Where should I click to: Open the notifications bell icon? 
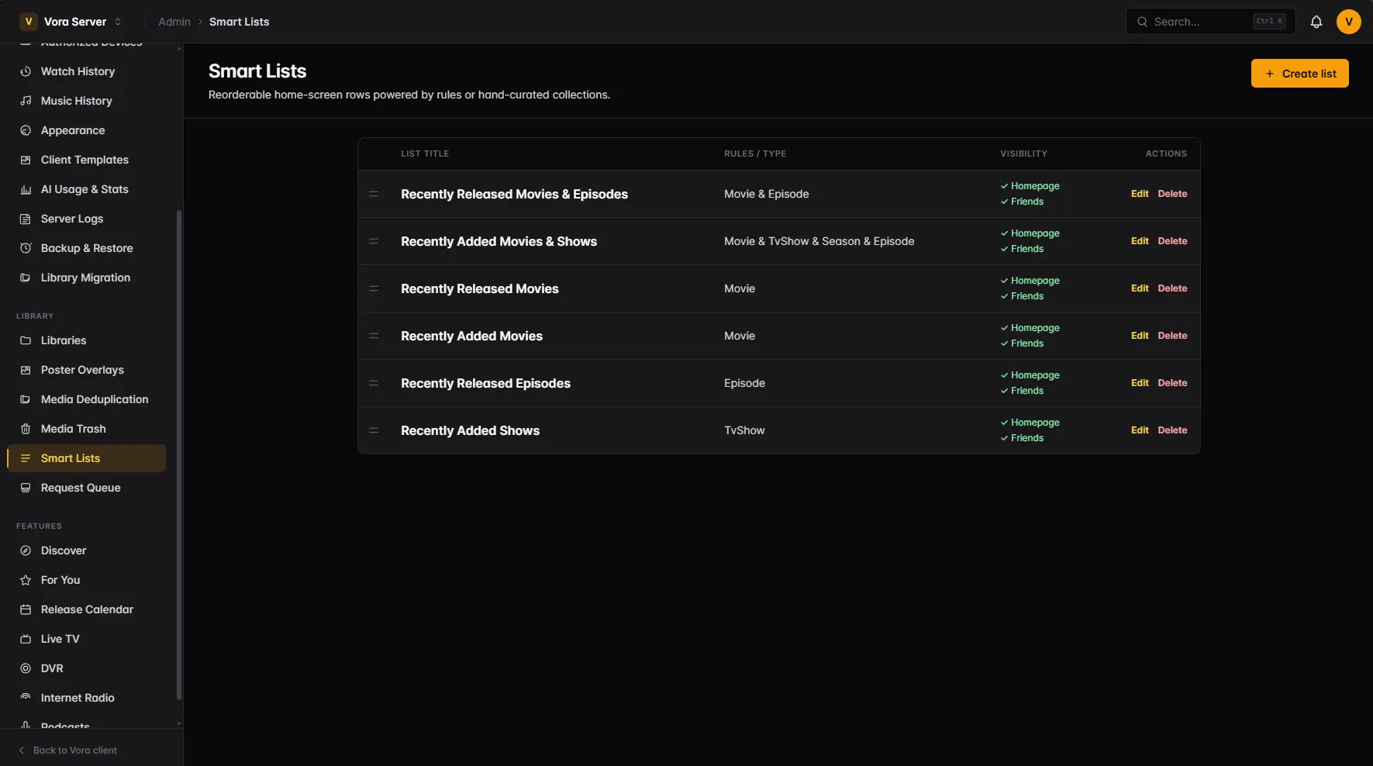tap(1316, 22)
